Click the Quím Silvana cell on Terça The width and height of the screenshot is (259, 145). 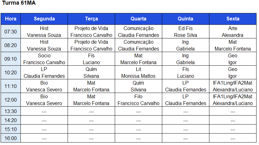(x=91, y=72)
